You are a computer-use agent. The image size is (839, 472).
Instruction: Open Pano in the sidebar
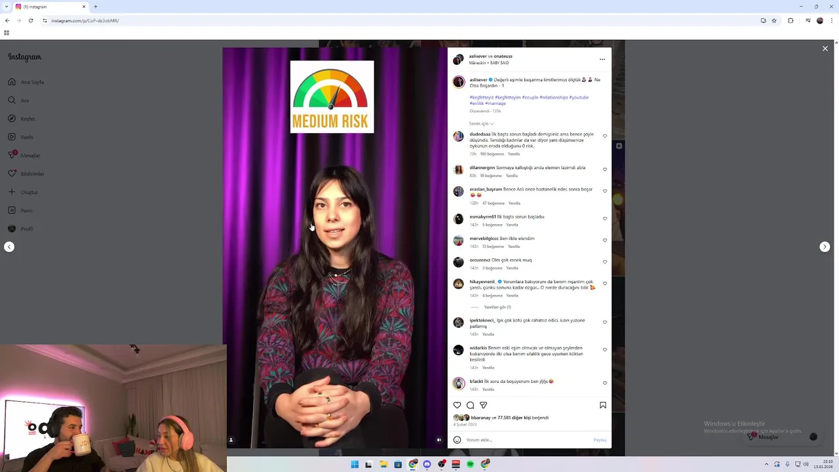click(x=20, y=210)
